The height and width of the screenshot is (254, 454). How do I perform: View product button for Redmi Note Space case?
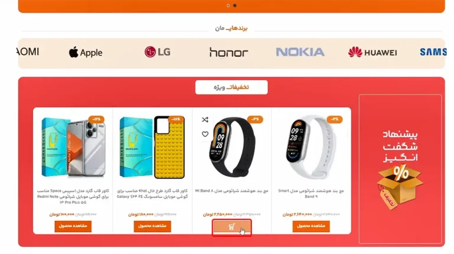point(73,226)
